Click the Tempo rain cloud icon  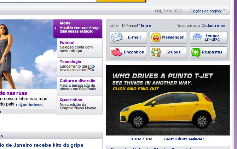[197, 37]
